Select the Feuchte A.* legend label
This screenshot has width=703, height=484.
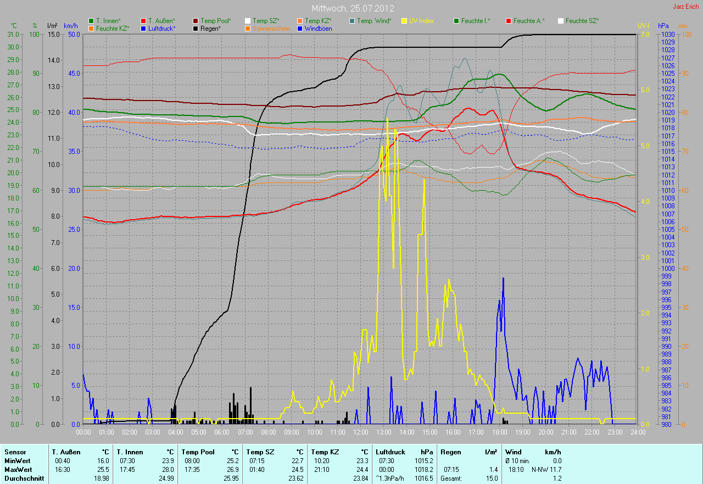[529, 21]
